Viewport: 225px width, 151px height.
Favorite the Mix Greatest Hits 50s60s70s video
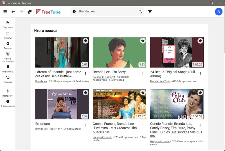tap(143, 93)
